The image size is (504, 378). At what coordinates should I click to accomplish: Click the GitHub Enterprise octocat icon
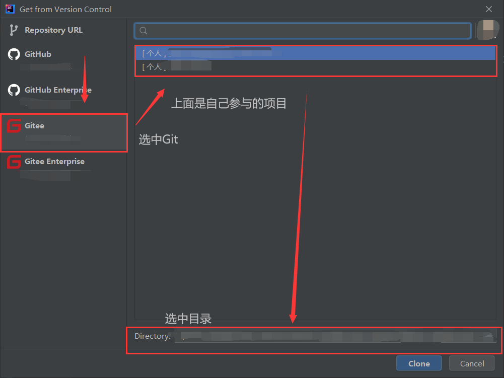click(x=14, y=90)
